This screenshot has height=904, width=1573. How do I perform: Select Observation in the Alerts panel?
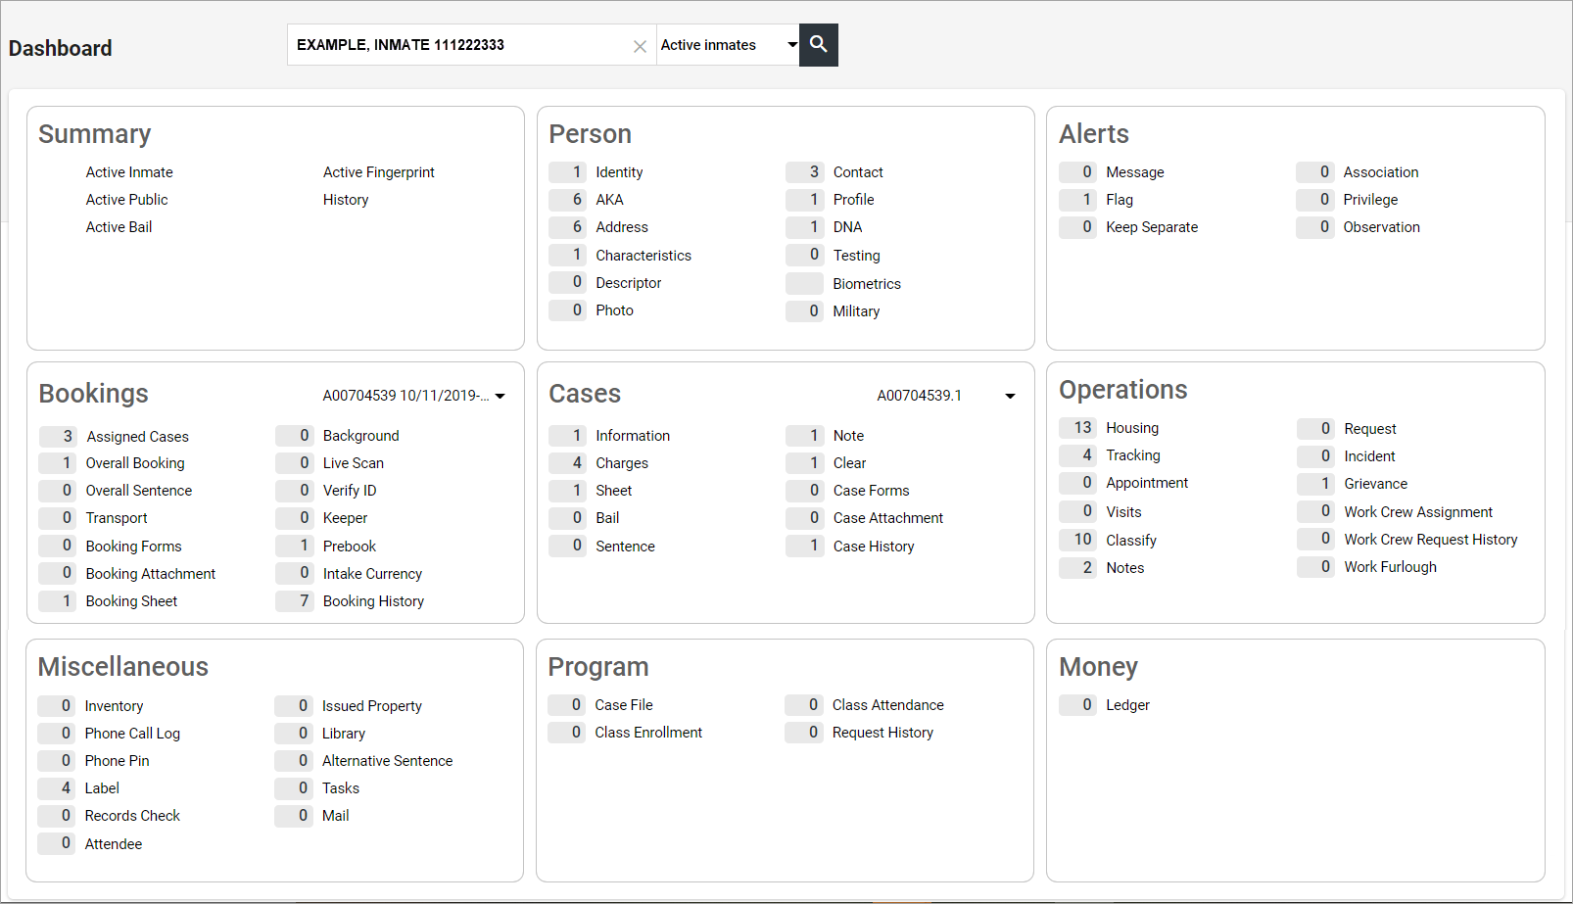pyautogui.click(x=1382, y=227)
